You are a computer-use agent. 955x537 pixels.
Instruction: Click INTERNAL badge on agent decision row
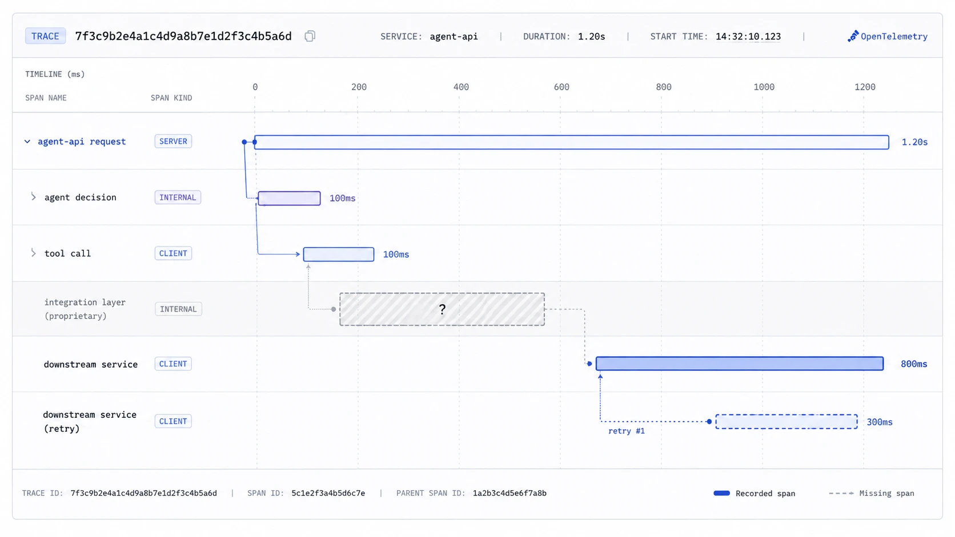pyautogui.click(x=178, y=197)
